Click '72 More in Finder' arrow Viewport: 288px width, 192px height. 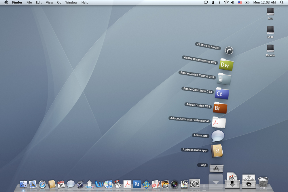(x=229, y=50)
